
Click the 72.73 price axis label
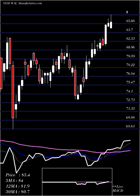[x=130, y=100]
